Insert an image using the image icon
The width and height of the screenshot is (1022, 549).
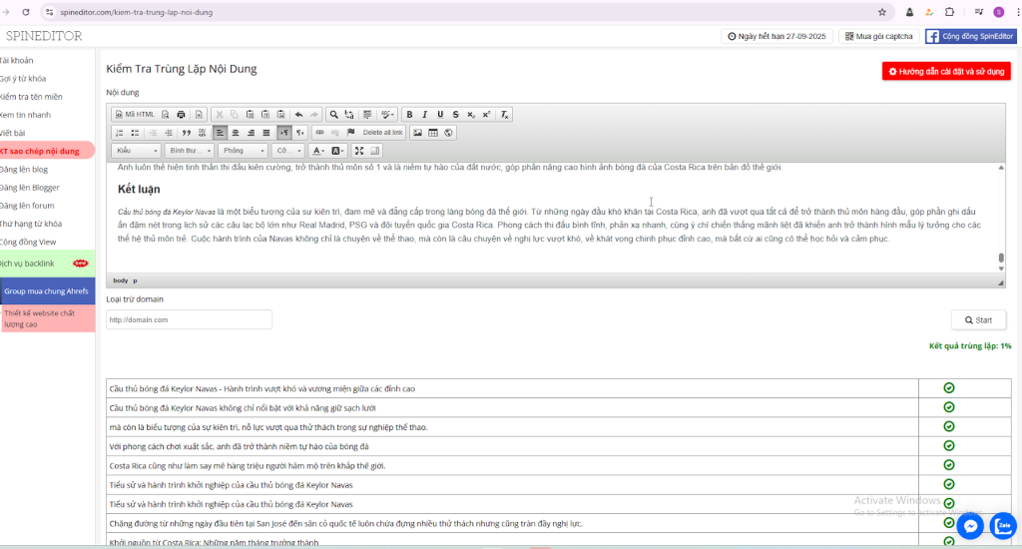[418, 133]
